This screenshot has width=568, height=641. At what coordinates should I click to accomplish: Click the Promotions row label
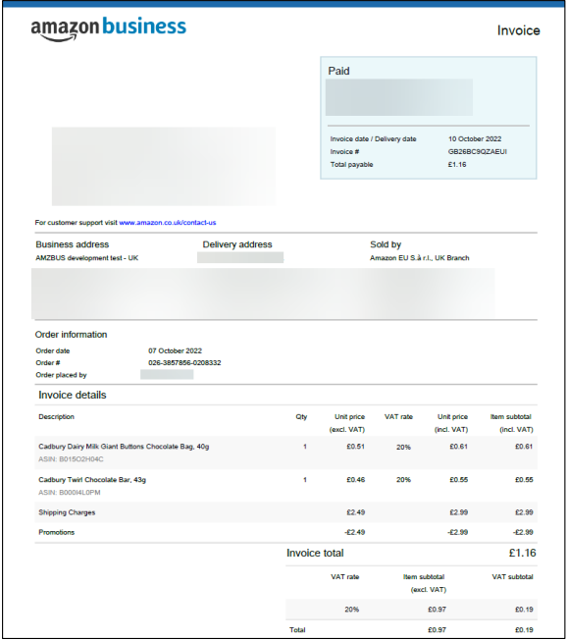point(56,533)
